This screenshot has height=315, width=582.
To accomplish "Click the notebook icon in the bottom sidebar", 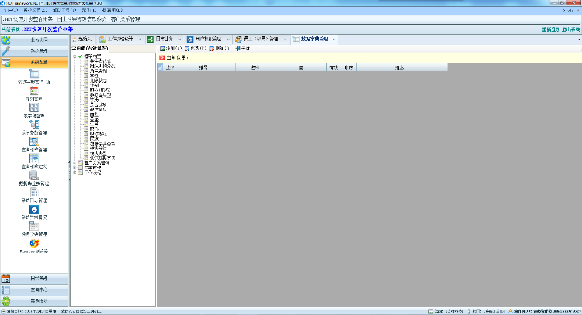I will 5,289.
